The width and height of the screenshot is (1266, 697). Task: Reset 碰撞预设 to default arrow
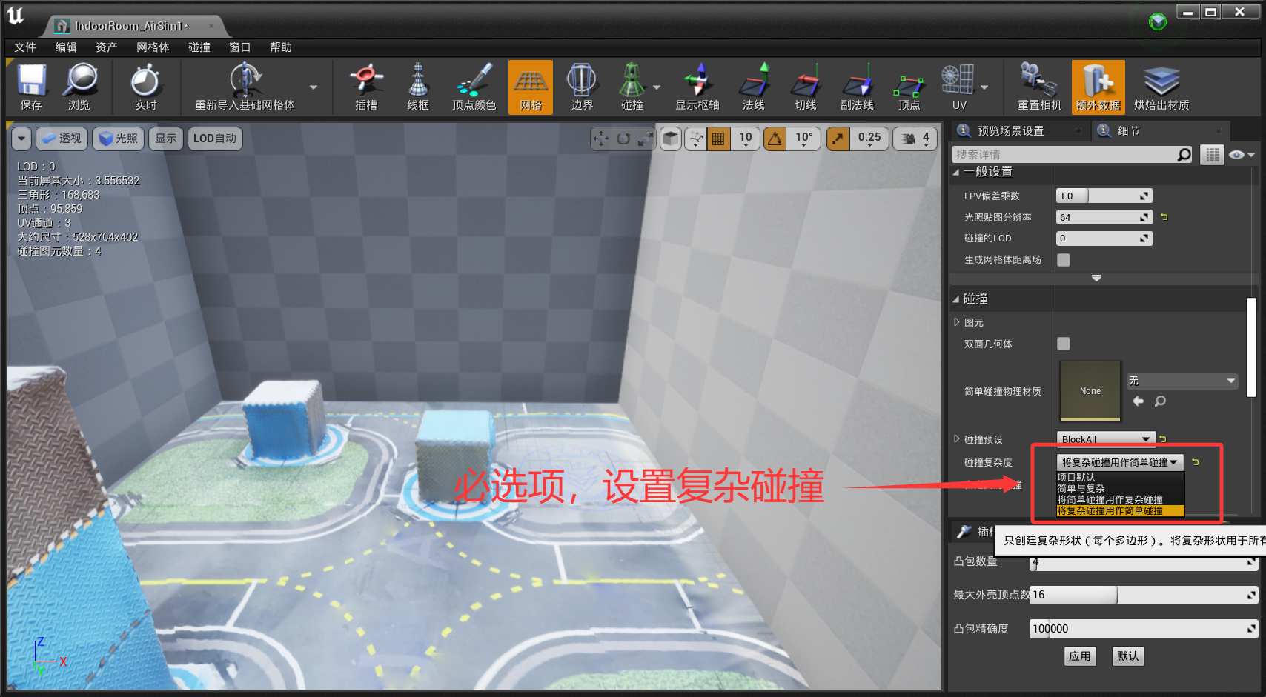point(1163,439)
